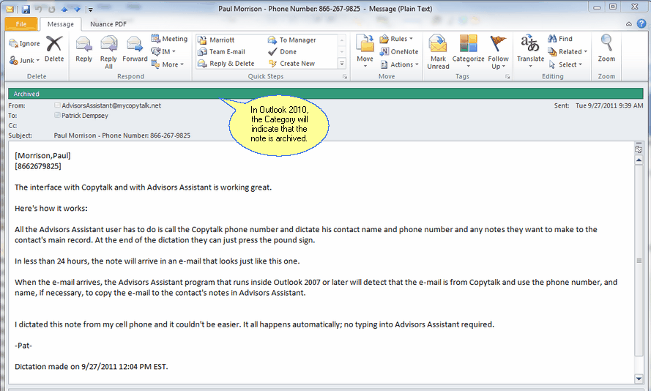Screen dimensions: 651x391
Task: Open the Related dropdown
Action: pos(568,51)
